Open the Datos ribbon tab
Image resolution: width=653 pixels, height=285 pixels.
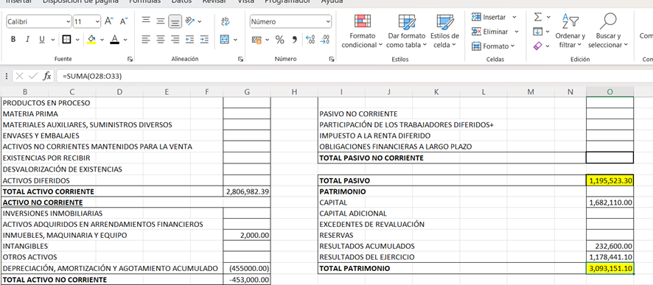click(181, 1)
